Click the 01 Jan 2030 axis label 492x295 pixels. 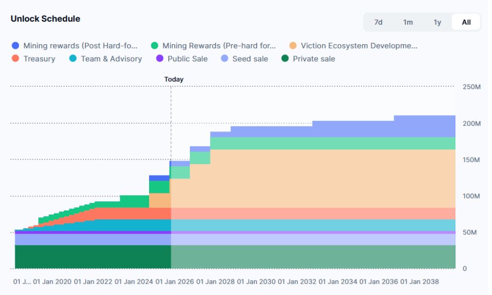click(256, 282)
